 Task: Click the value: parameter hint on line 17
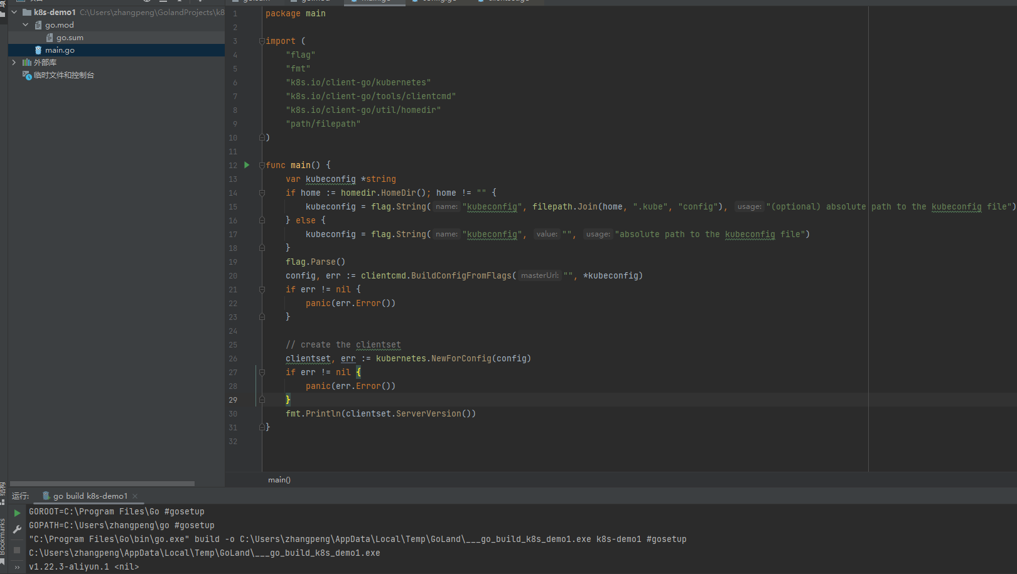coord(547,234)
